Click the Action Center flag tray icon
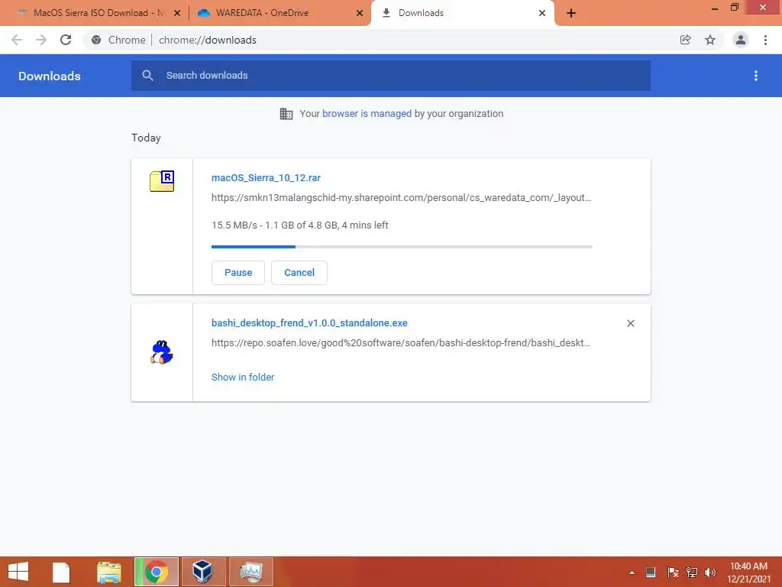 click(673, 572)
